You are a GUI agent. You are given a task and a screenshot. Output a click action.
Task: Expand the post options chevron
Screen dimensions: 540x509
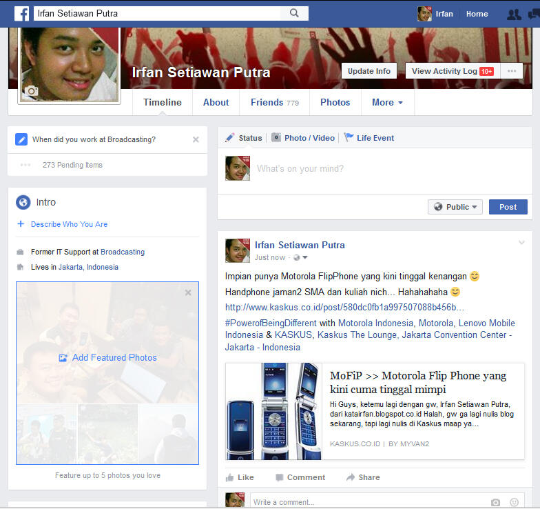click(522, 243)
